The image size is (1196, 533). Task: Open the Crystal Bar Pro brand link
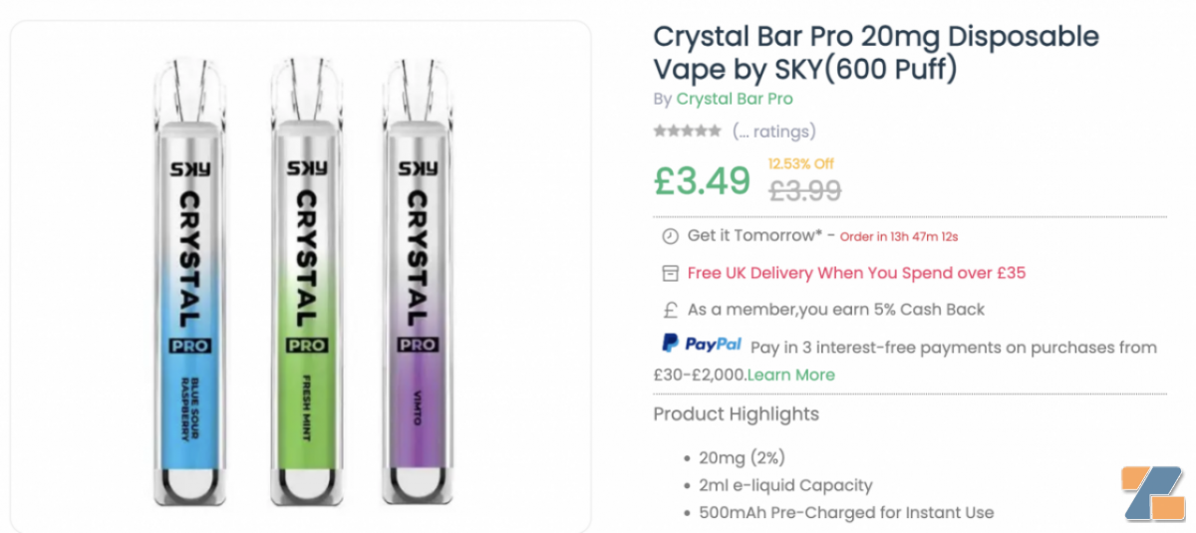[x=735, y=99]
